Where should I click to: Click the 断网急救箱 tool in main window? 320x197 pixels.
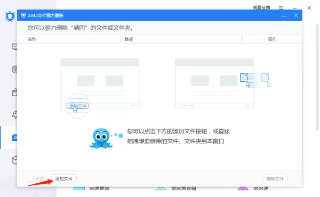pyautogui.click(x=183, y=189)
